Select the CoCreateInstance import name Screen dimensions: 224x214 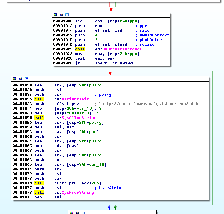(x=122, y=49)
